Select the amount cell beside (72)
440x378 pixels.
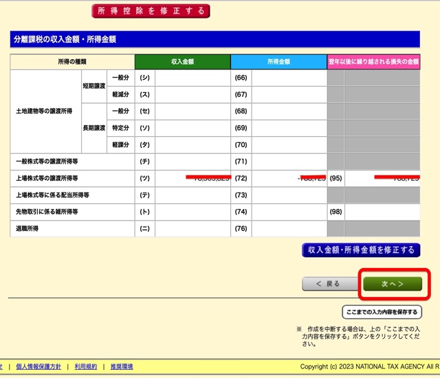point(289,179)
